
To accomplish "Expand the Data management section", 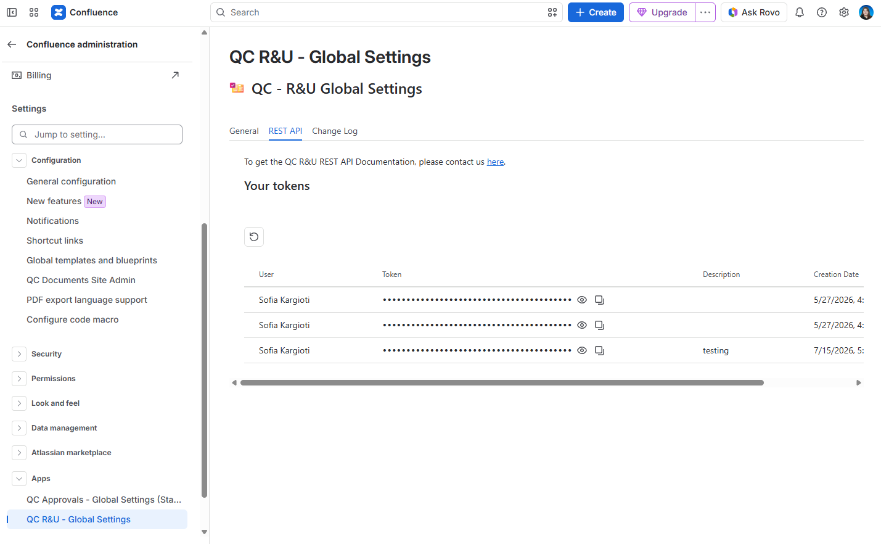I will click(x=19, y=428).
